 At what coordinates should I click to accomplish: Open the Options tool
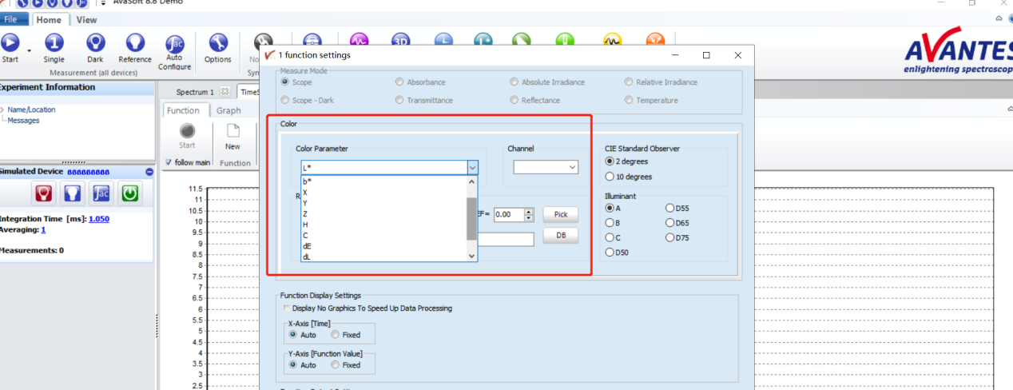pyautogui.click(x=217, y=44)
